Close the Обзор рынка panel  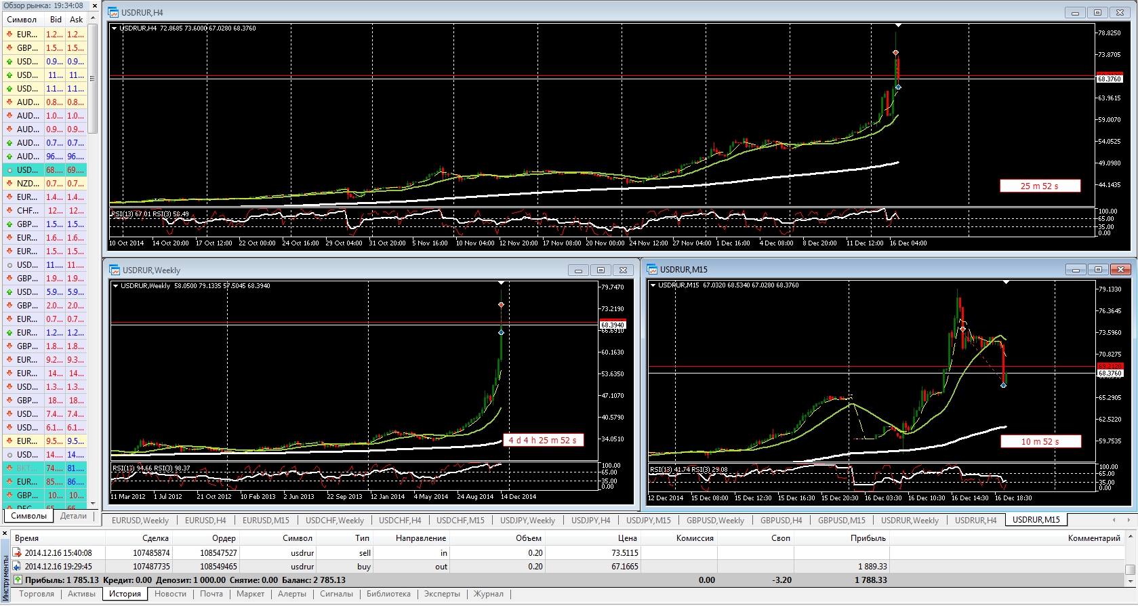tap(95, 5)
